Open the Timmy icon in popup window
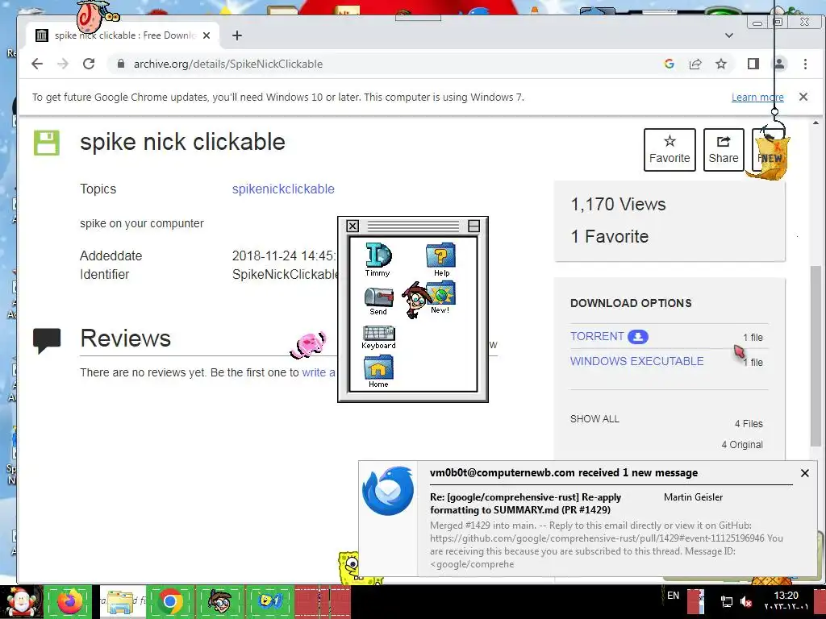 [378, 259]
